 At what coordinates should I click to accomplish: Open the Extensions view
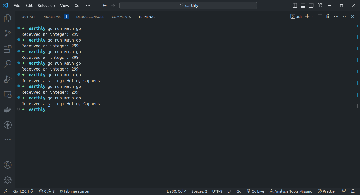click(x=7, y=49)
